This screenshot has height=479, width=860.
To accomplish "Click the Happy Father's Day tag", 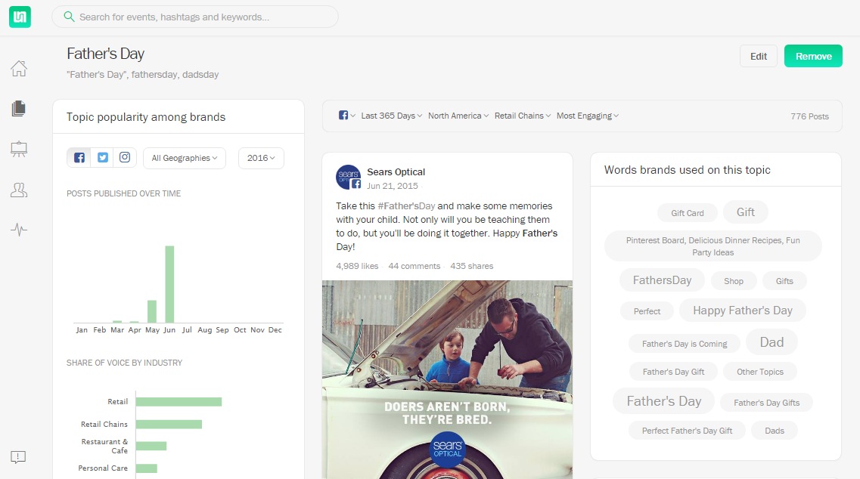I will [743, 311].
